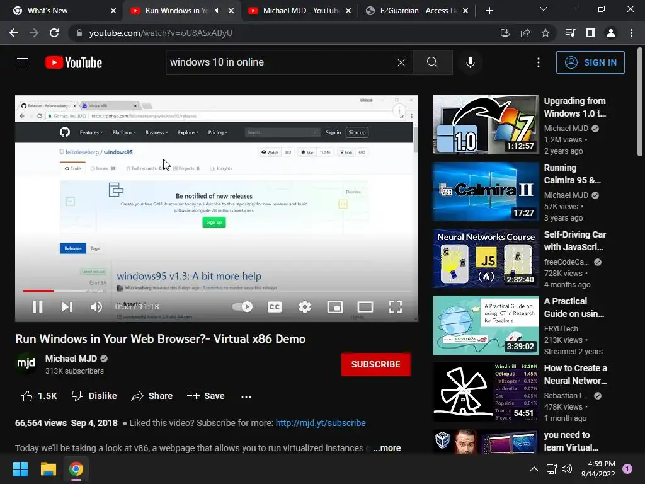Share this video
Image resolution: width=645 pixels, height=484 pixels.
pos(152,396)
